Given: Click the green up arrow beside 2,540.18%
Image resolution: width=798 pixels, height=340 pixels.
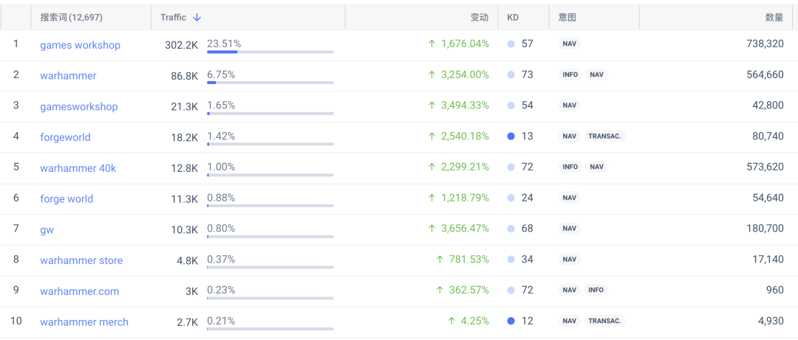Looking at the screenshot, I should [x=432, y=136].
